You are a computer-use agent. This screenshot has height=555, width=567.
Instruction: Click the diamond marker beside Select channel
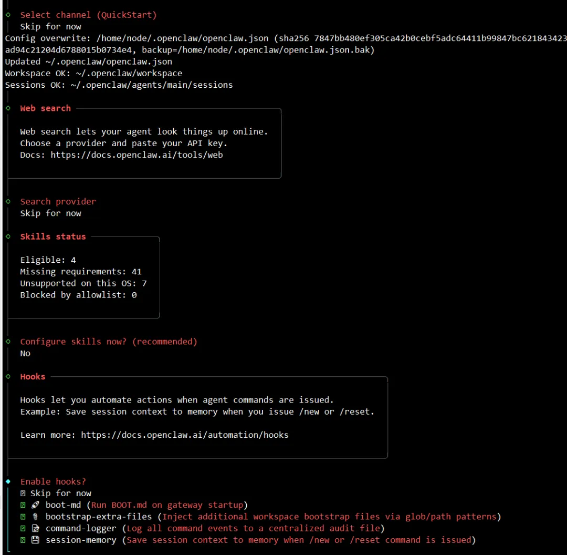tap(8, 15)
